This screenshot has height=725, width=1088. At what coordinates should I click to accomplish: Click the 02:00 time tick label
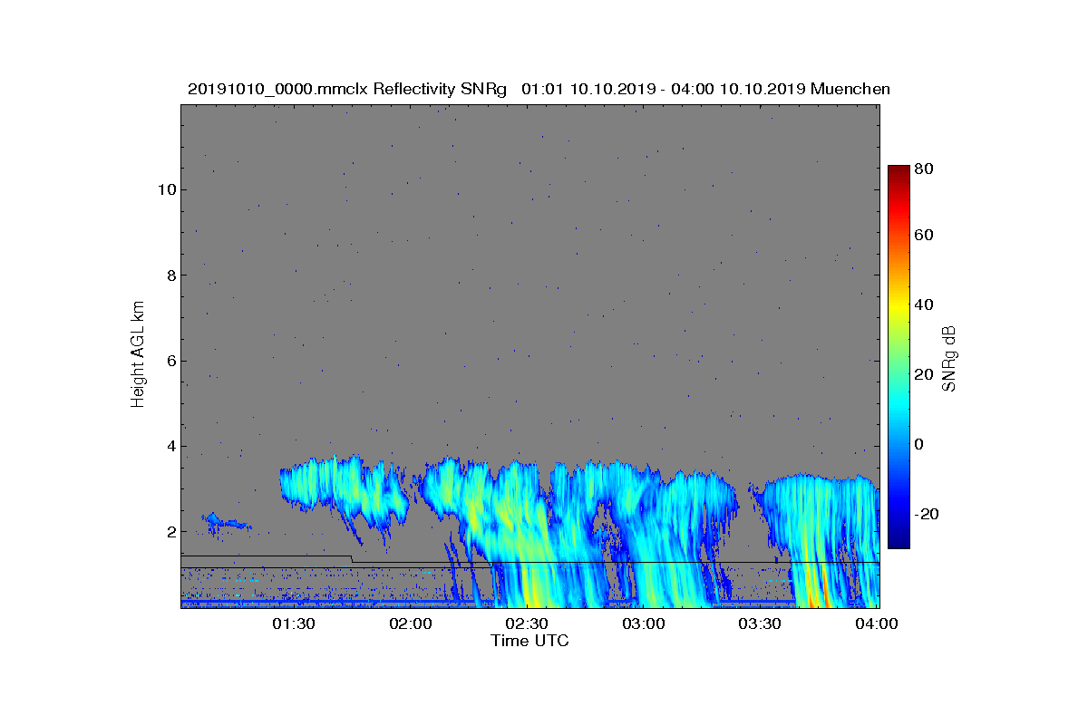[x=410, y=623]
